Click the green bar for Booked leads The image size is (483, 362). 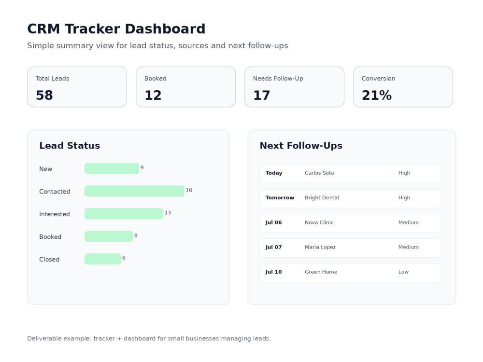[109, 236]
